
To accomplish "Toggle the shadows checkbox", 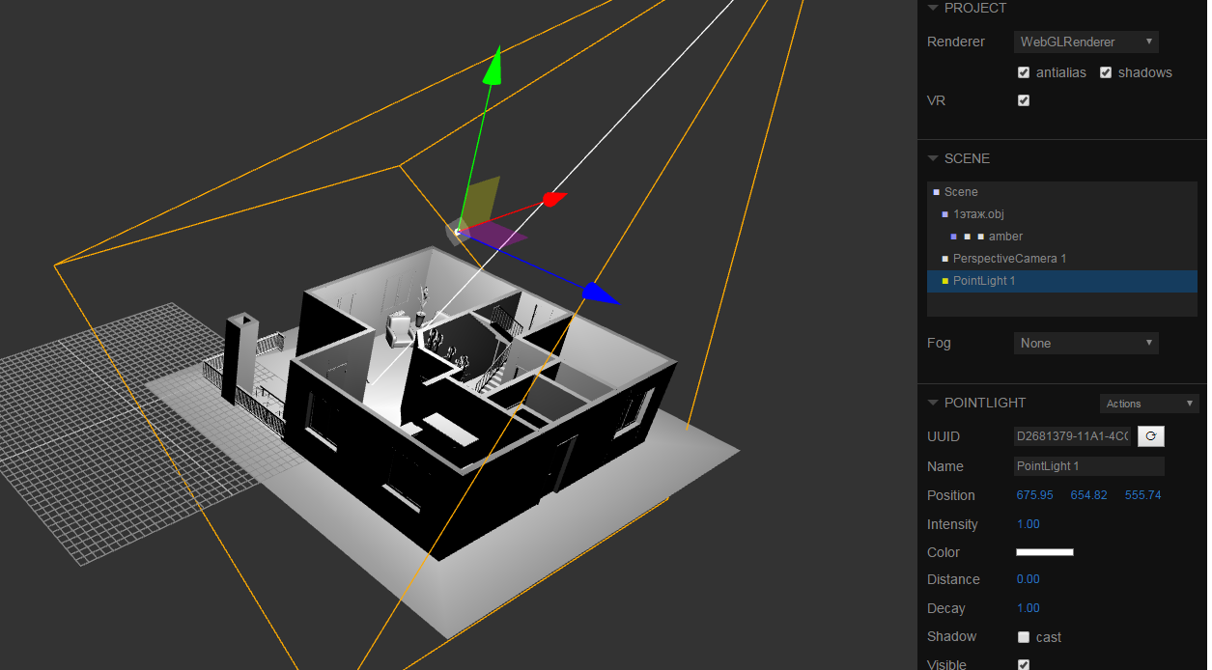I will coord(1106,72).
